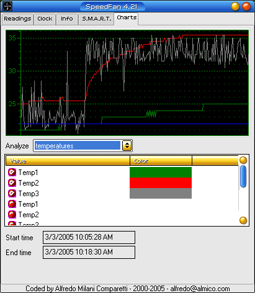Click the Start time field
Viewport: 255px width, 293px height.
89,237
